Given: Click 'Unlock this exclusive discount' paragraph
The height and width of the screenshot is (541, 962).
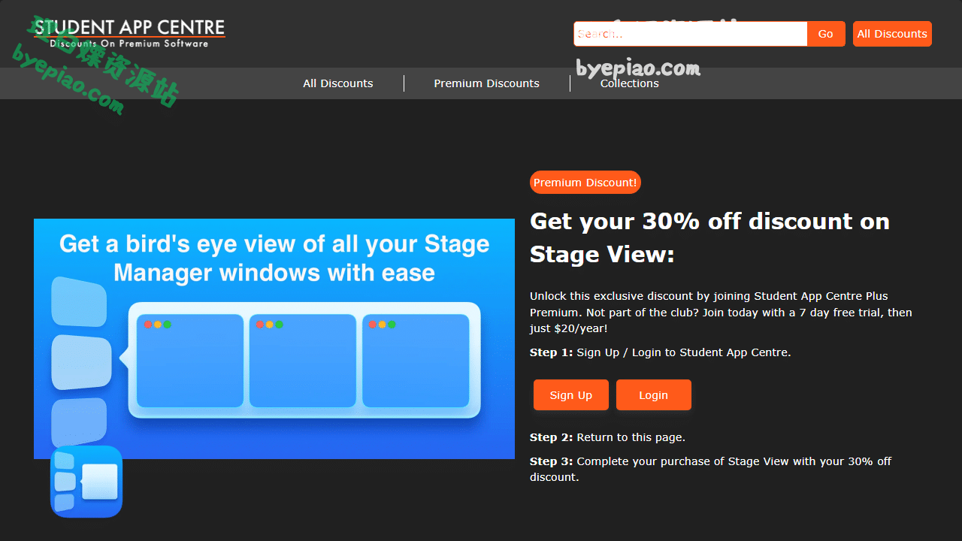Looking at the screenshot, I should pyautogui.click(x=721, y=313).
